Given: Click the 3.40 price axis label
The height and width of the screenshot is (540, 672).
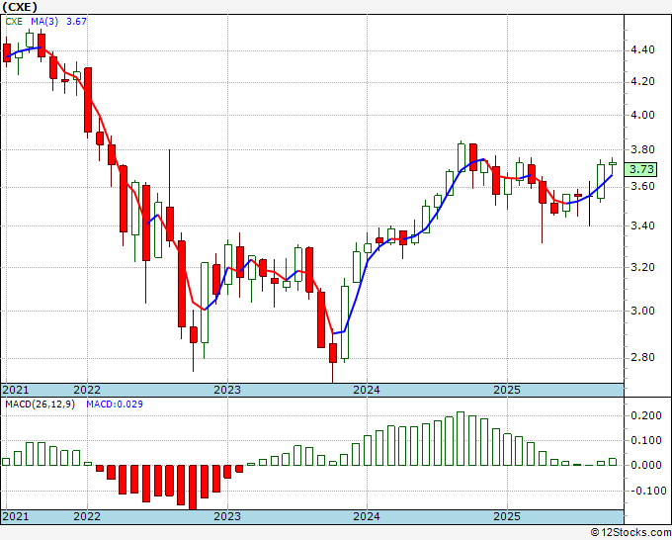Looking at the screenshot, I should pos(642,225).
